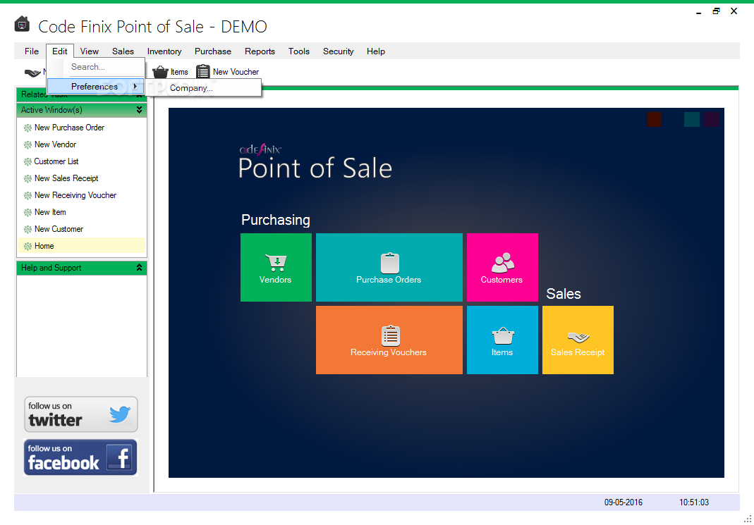The image size is (754, 525).
Task: Click the Purchasing section heading
Action: click(276, 220)
